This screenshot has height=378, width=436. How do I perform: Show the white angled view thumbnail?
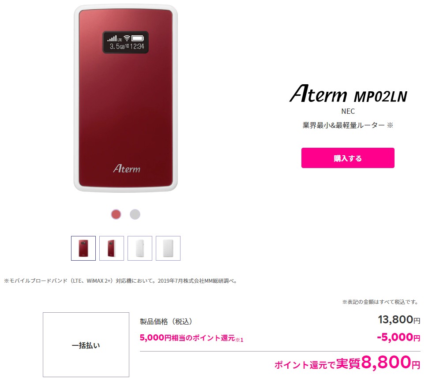(140, 248)
